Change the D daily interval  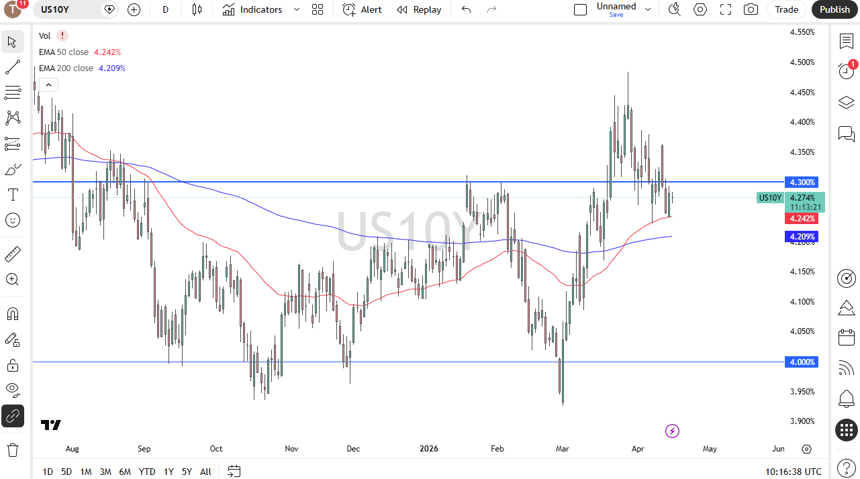165,9
